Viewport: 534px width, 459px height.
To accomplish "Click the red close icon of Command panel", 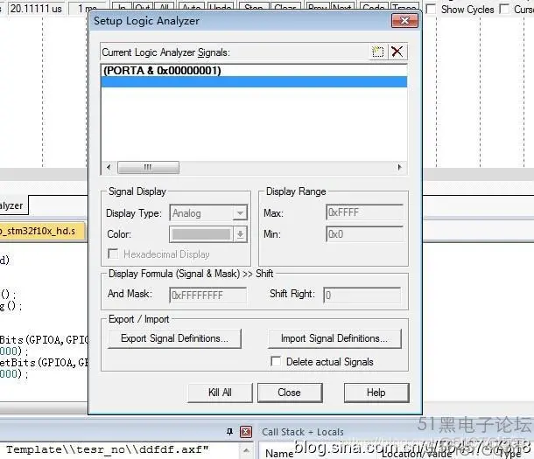I will (x=246, y=432).
